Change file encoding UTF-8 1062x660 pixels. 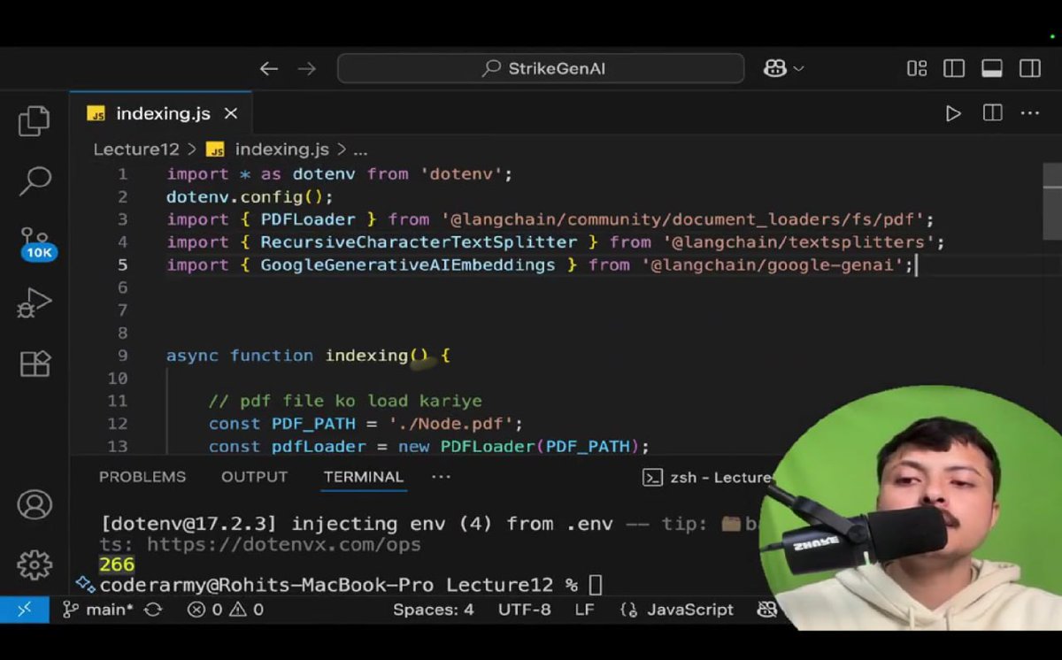click(x=524, y=610)
